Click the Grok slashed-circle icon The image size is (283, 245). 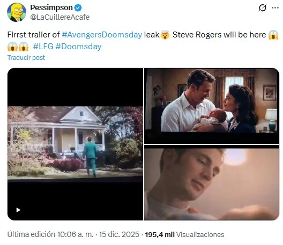263,7
